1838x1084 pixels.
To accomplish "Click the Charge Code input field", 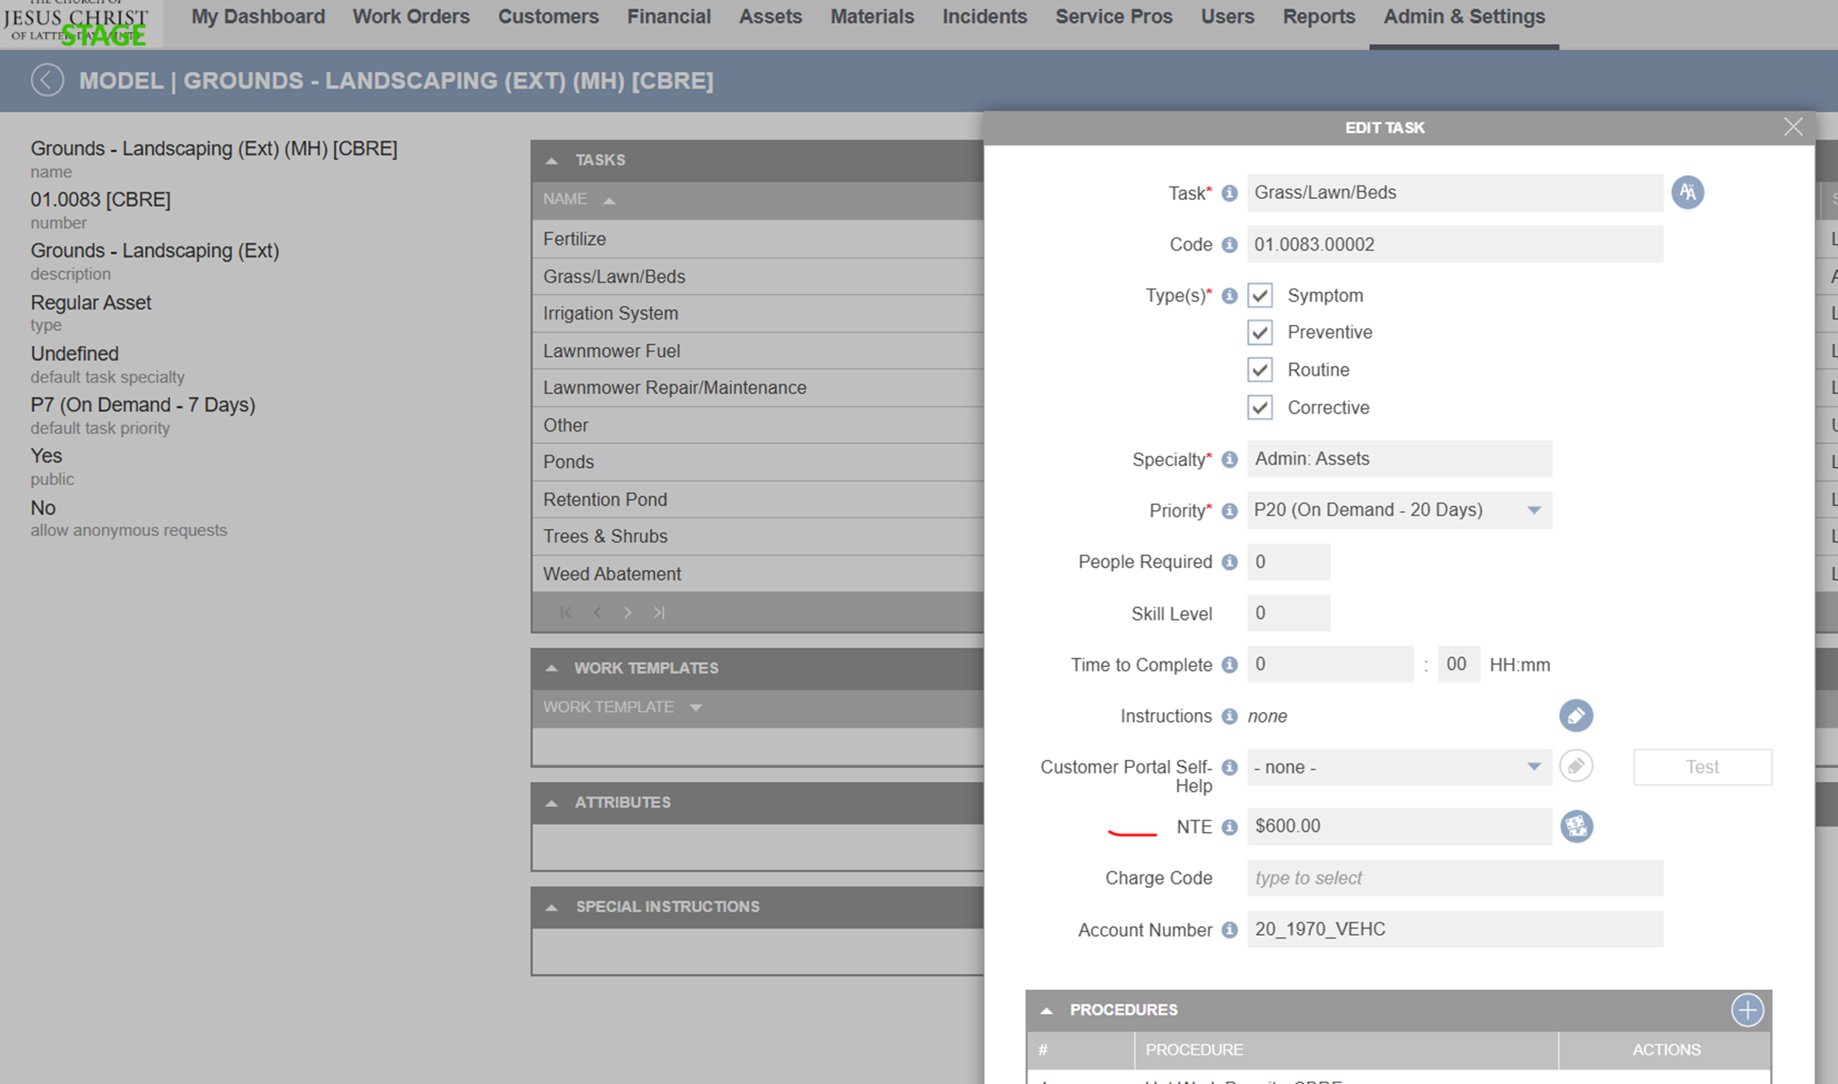I will pos(1454,878).
